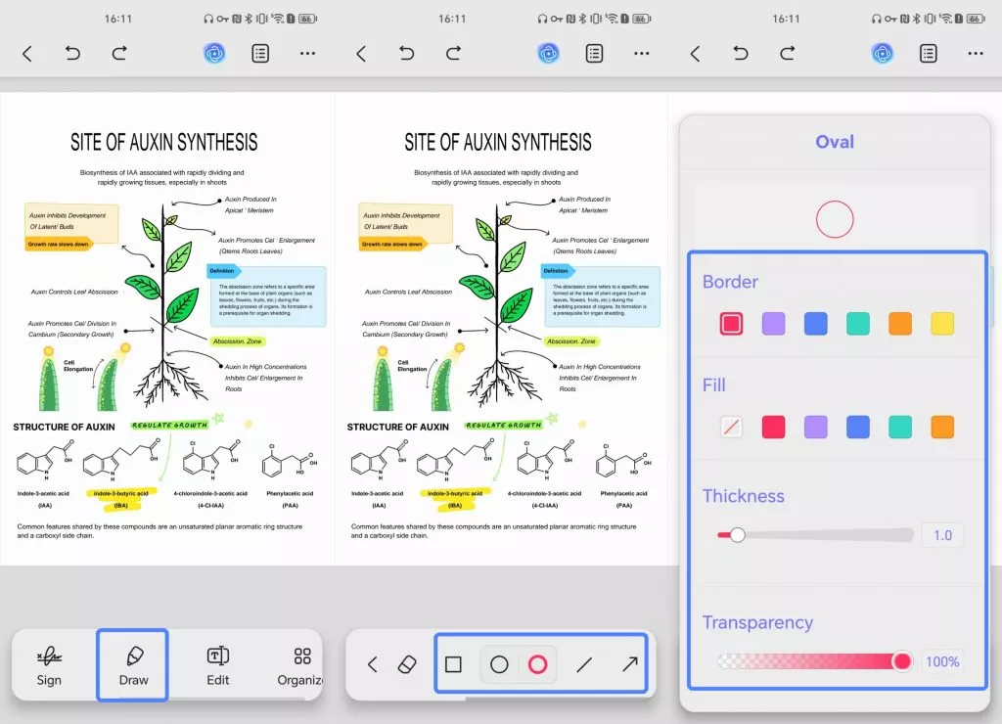Choose the orange fill color
This screenshot has height=724, width=1002.
[942, 427]
